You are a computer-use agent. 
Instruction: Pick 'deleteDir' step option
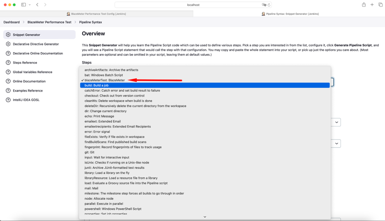pos(205,106)
